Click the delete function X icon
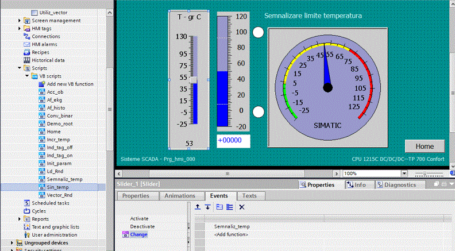Viewport: 455px width, 251px height. [x=242, y=207]
